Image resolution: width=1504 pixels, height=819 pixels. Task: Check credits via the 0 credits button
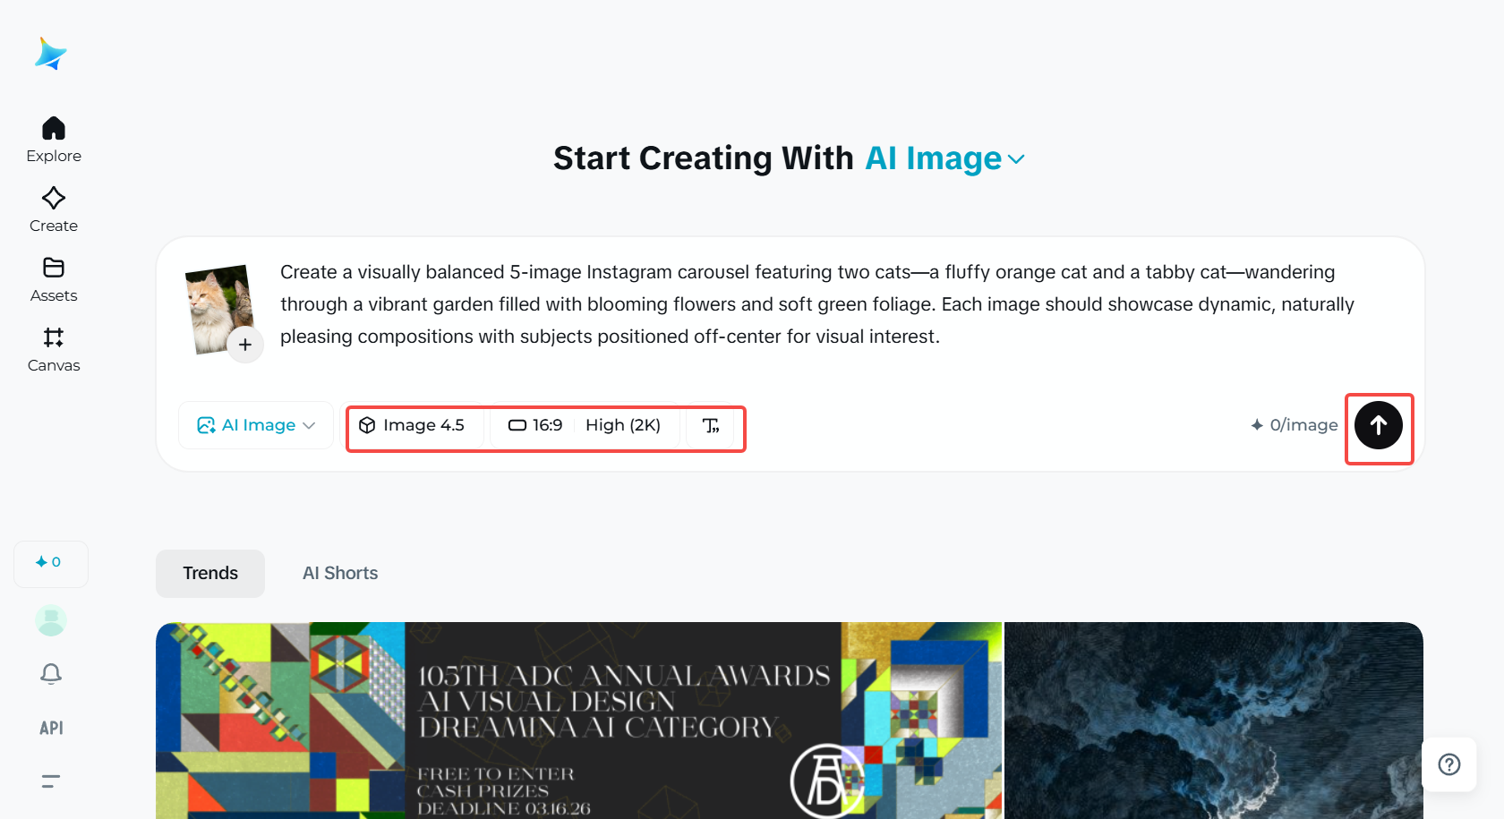(50, 564)
